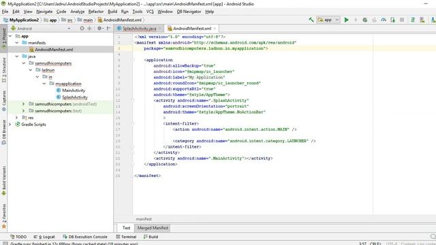
Task: Open the TODO tool window
Action: point(18,237)
